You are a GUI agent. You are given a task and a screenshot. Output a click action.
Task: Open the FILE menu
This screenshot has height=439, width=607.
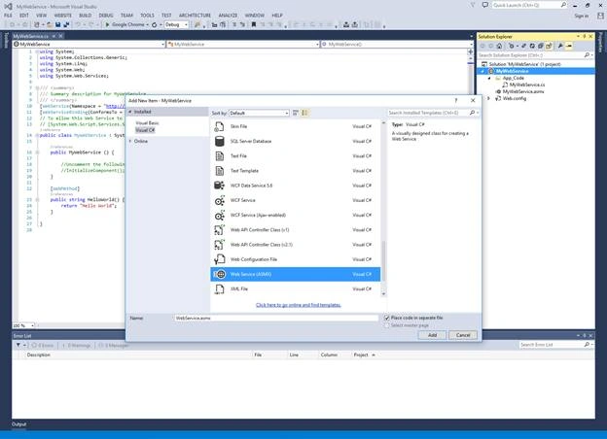pyautogui.click(x=8, y=16)
